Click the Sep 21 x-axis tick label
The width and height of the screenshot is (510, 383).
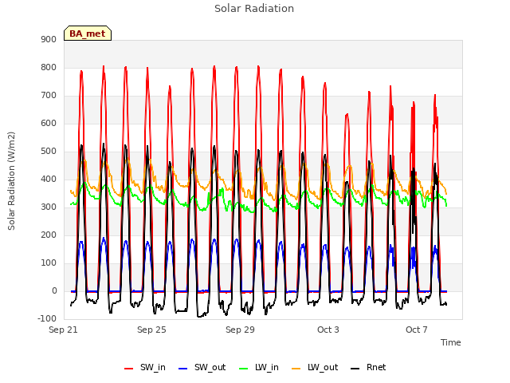[63, 330]
